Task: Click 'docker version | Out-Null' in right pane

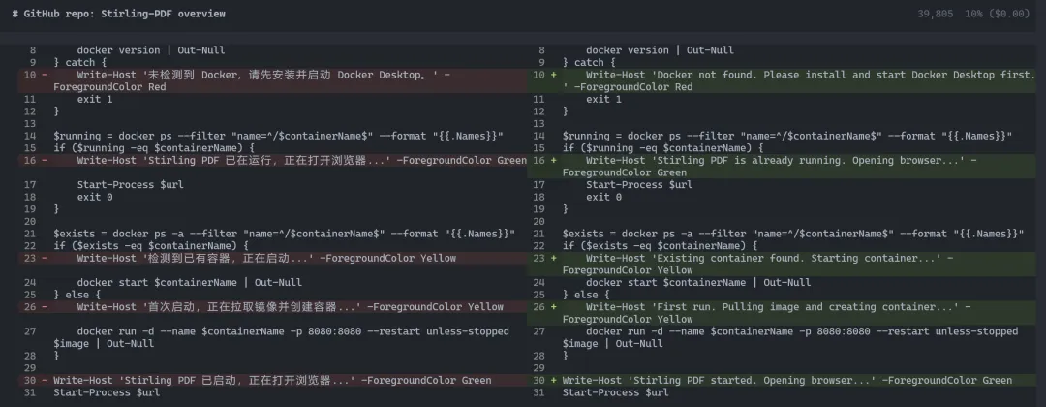Action: [x=660, y=50]
